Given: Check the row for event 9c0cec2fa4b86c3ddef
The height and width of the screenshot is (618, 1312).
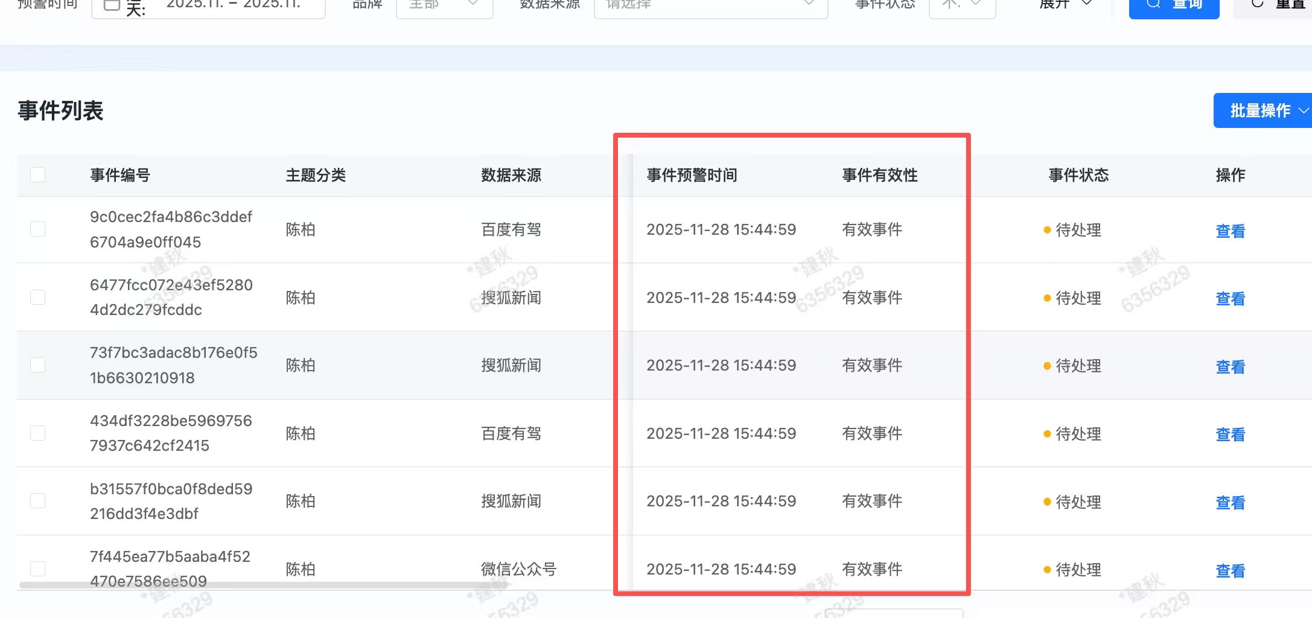Looking at the screenshot, I should click(x=38, y=229).
